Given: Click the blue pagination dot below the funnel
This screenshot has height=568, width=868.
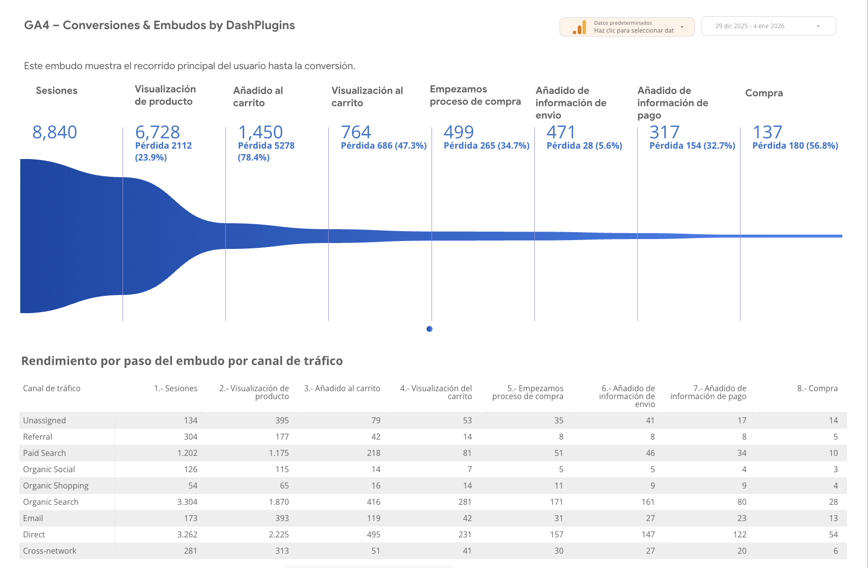Looking at the screenshot, I should [430, 329].
